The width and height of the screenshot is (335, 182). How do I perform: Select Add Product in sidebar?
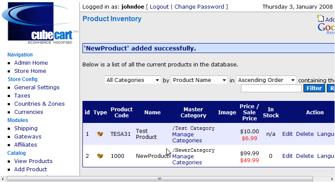tap(31, 169)
